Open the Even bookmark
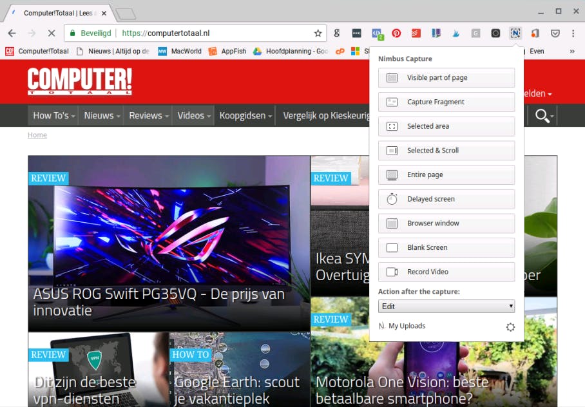Viewport: 585px width, 407px height. click(x=537, y=51)
